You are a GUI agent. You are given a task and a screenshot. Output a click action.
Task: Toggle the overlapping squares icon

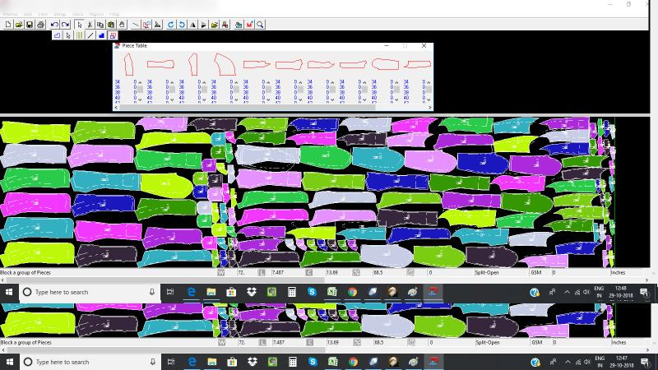(x=112, y=35)
